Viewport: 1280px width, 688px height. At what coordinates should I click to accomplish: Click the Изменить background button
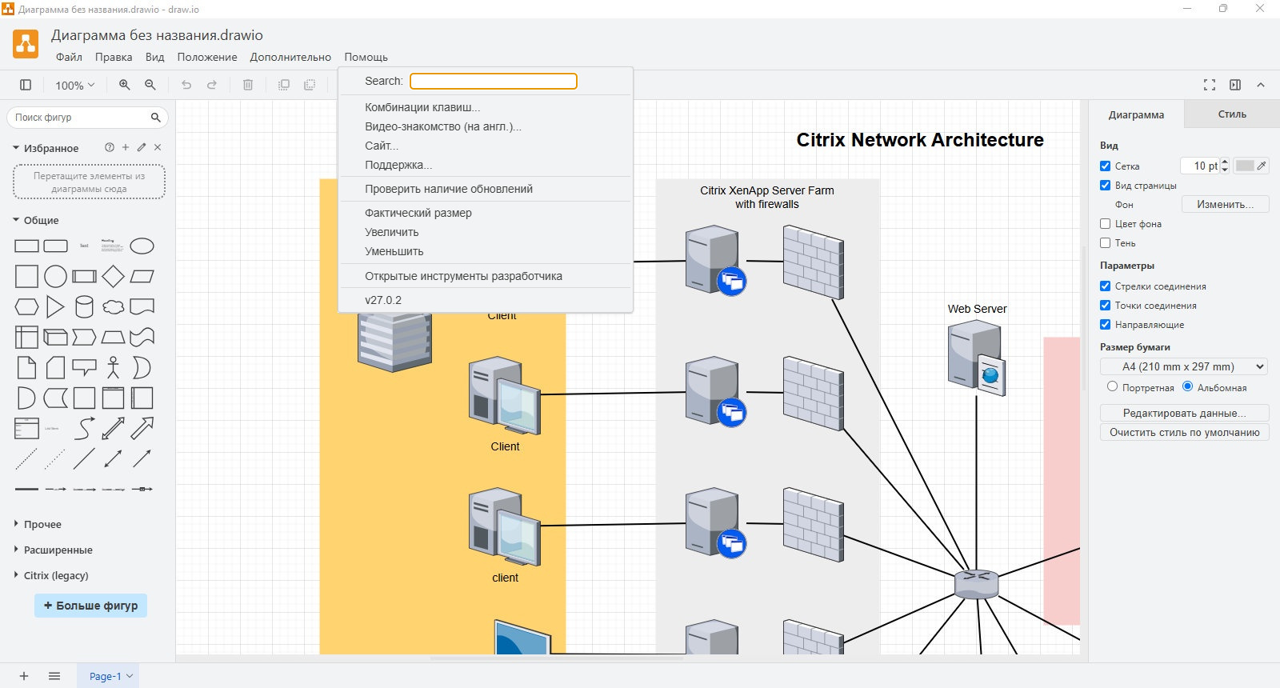click(x=1225, y=204)
